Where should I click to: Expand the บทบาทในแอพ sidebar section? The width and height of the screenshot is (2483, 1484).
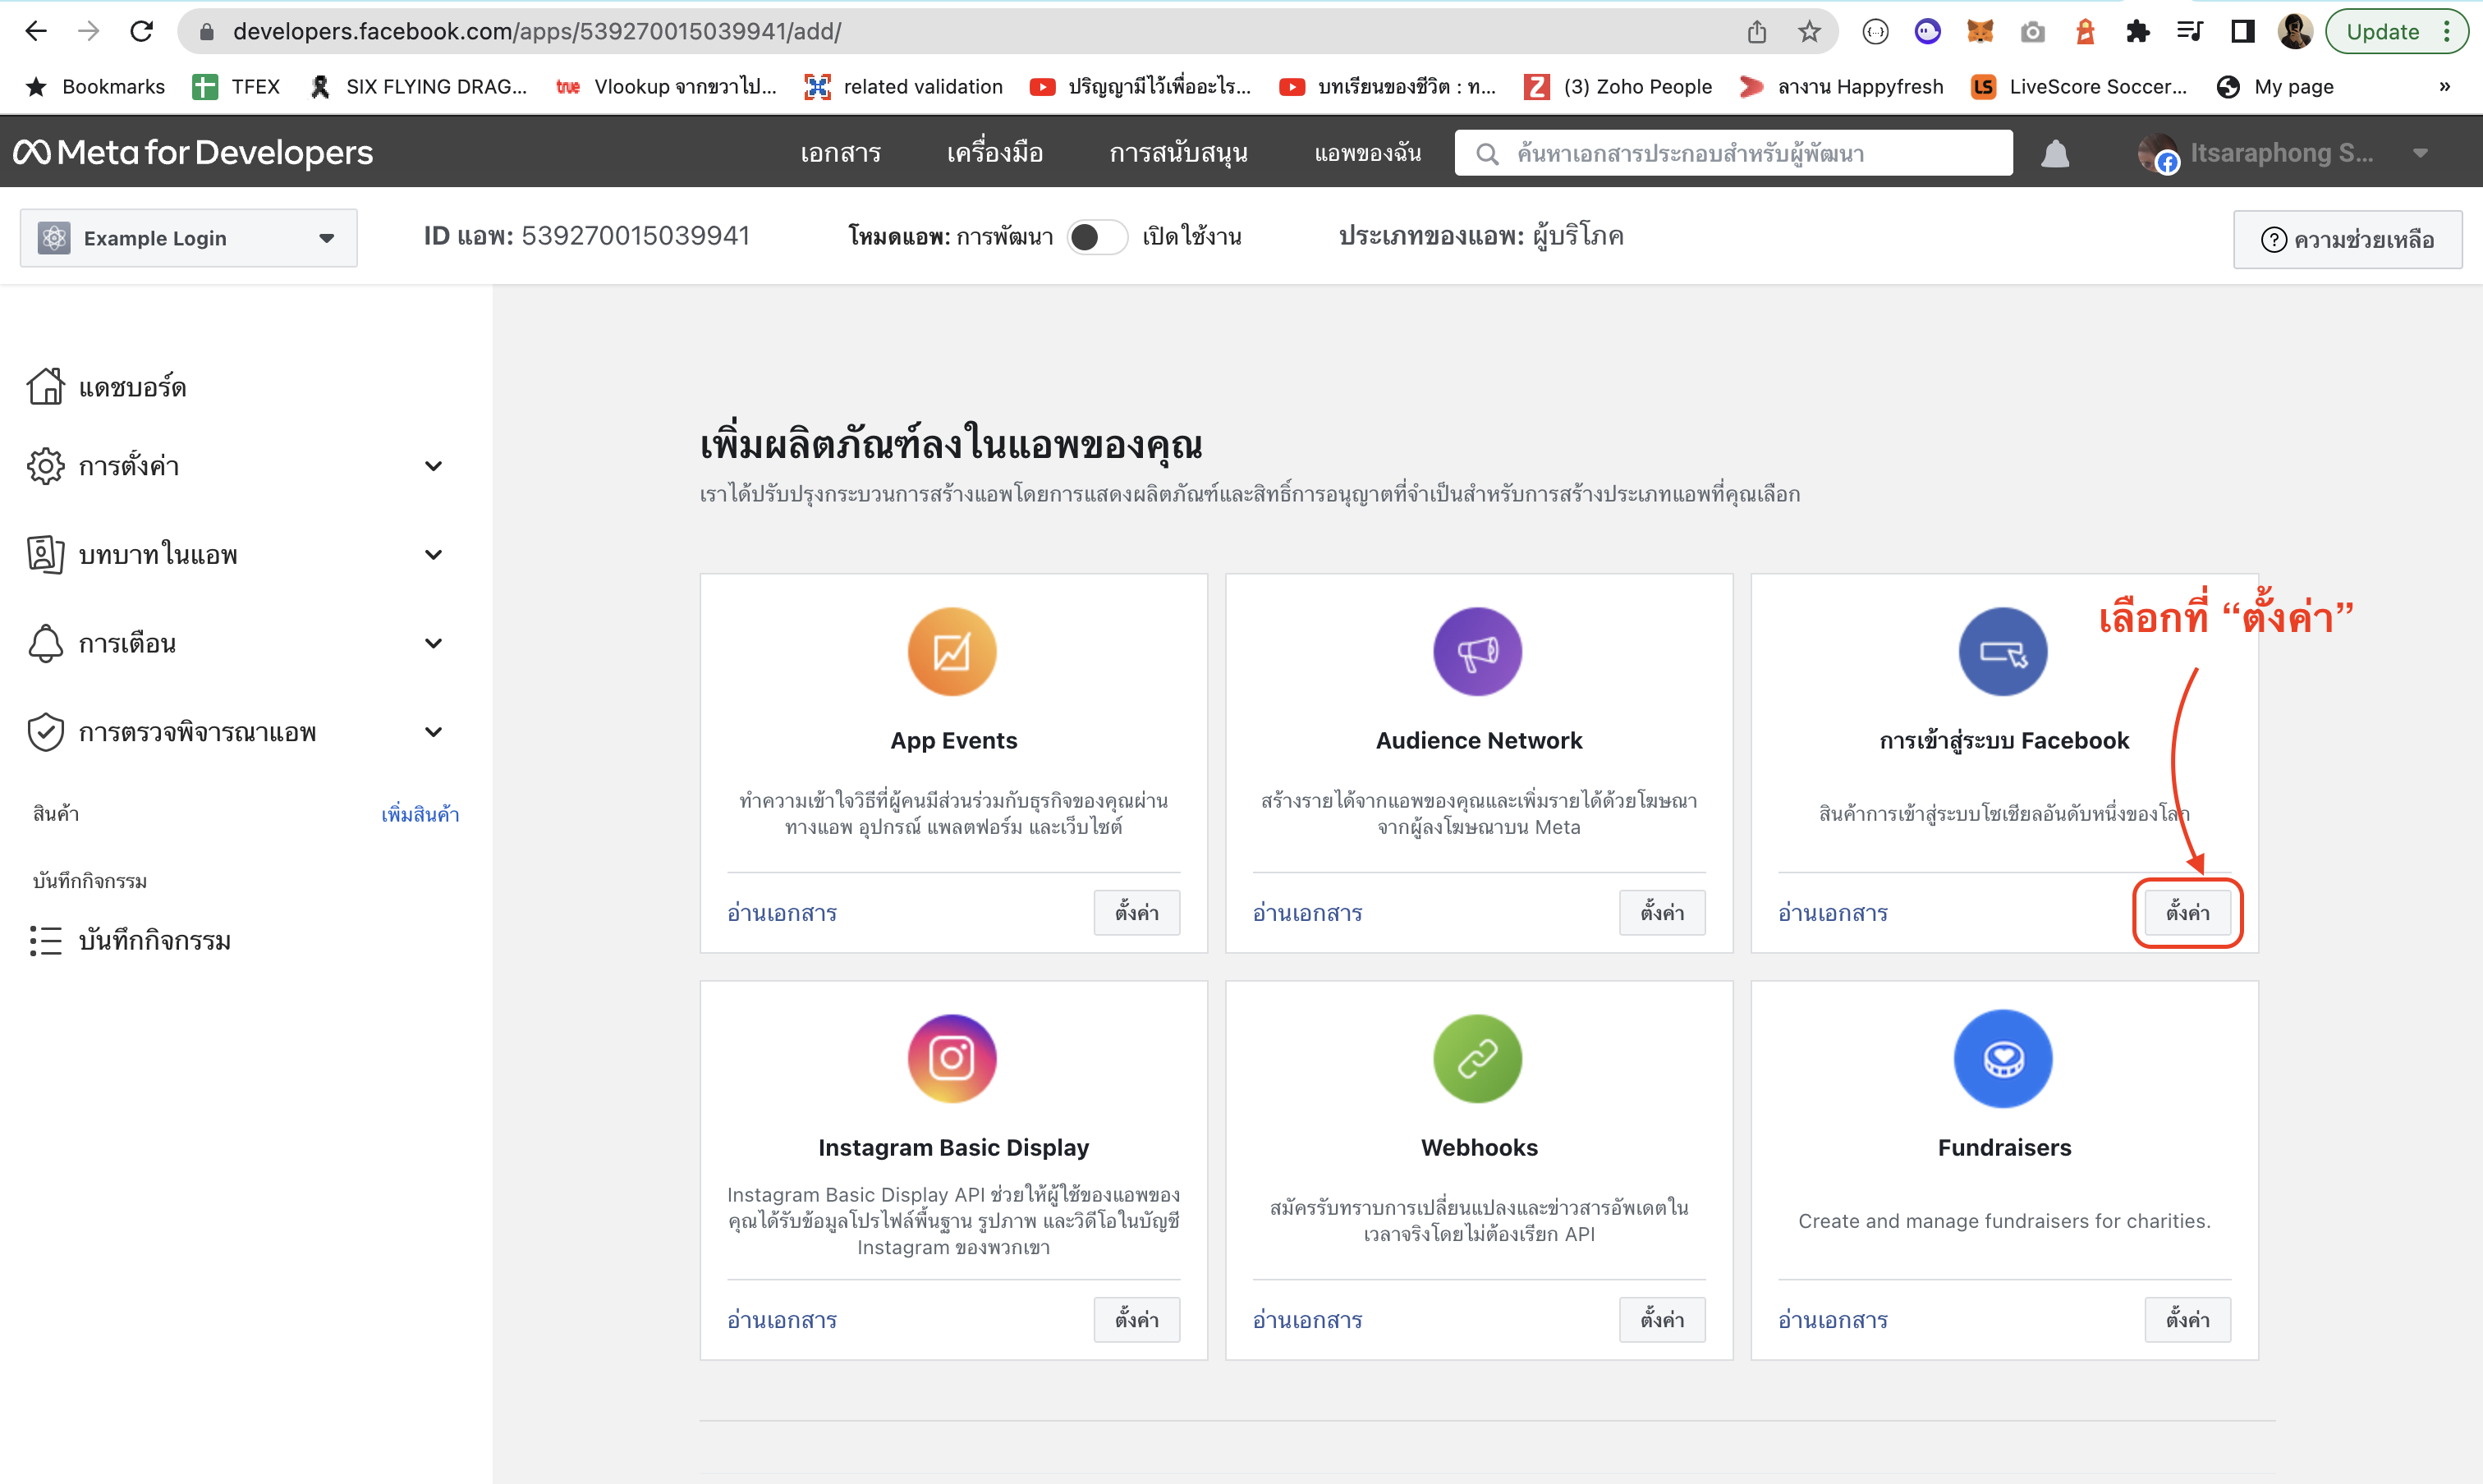(x=434, y=554)
